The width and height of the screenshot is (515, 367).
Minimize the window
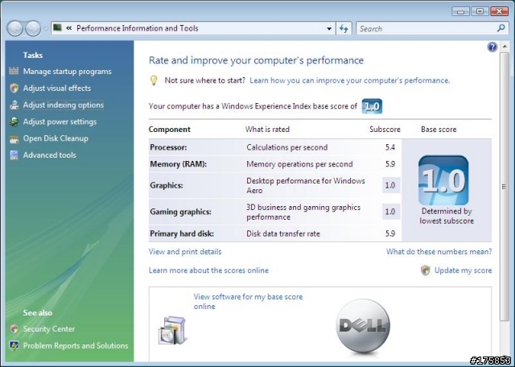[x=461, y=12]
